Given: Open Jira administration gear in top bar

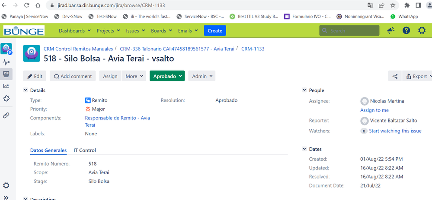Looking at the screenshot, I should 422,31.
